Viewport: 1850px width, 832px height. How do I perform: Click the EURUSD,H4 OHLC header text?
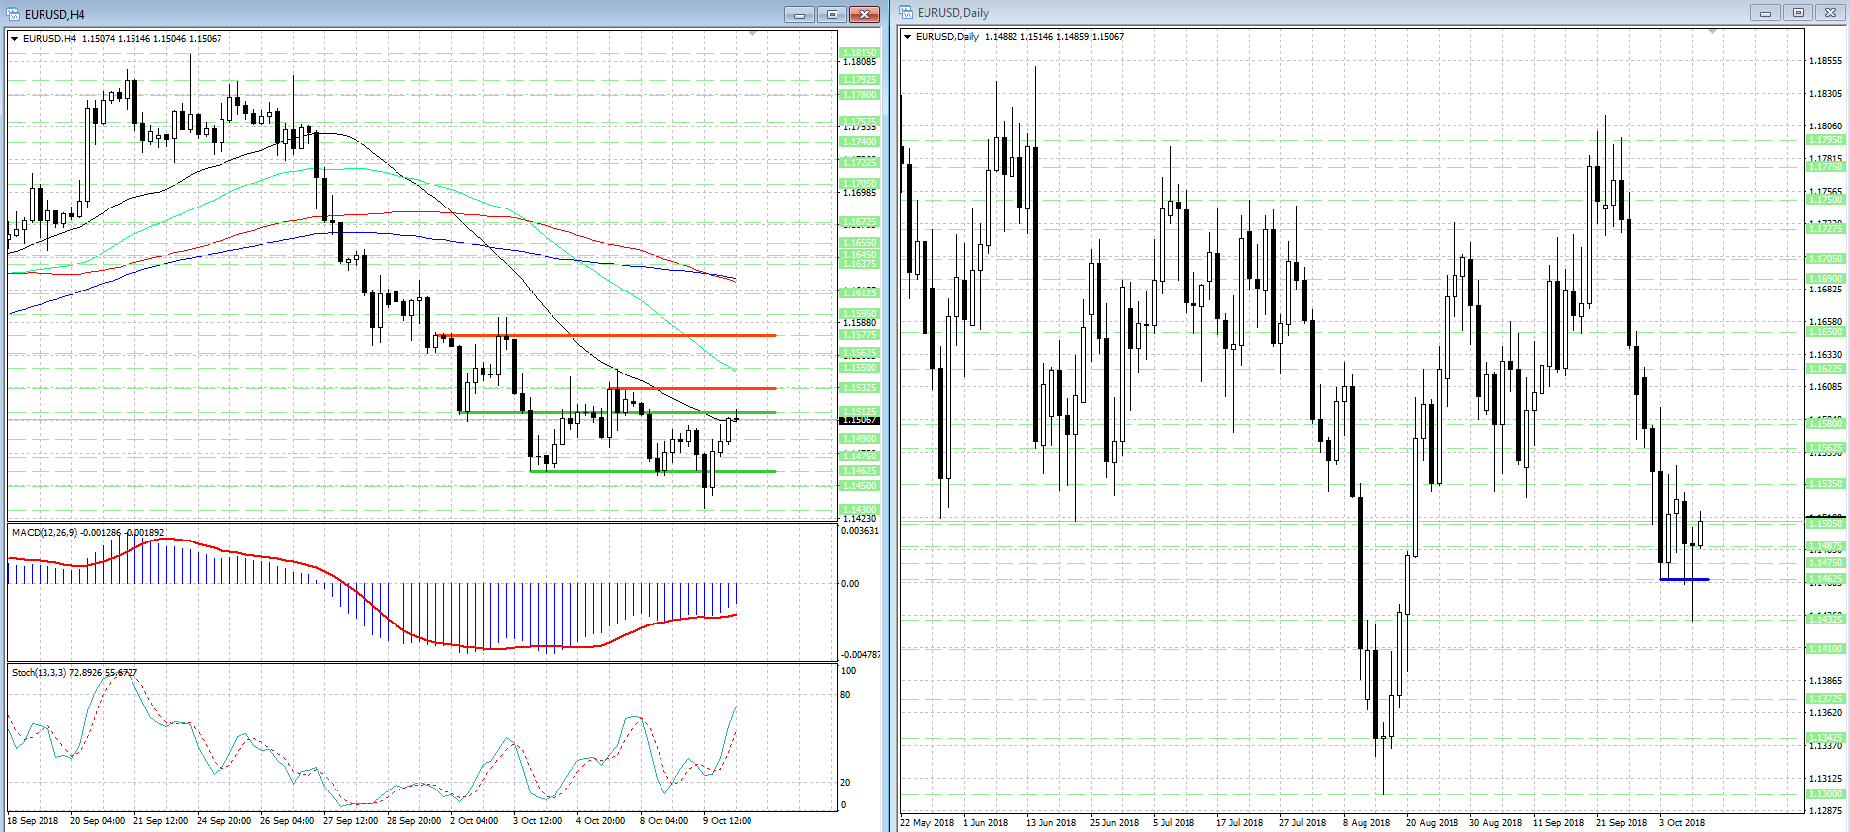[123, 39]
